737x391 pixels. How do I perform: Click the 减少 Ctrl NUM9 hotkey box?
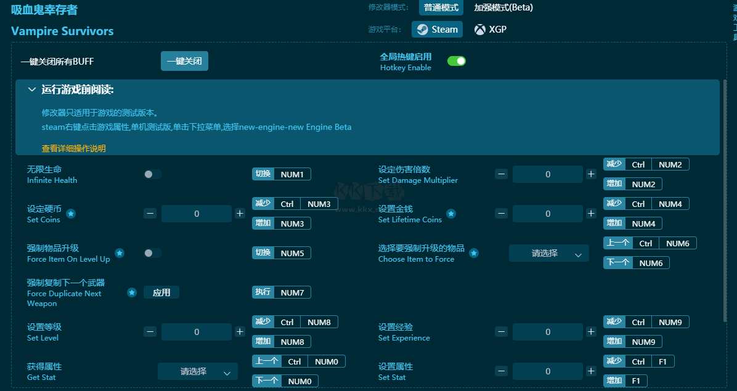coord(646,322)
